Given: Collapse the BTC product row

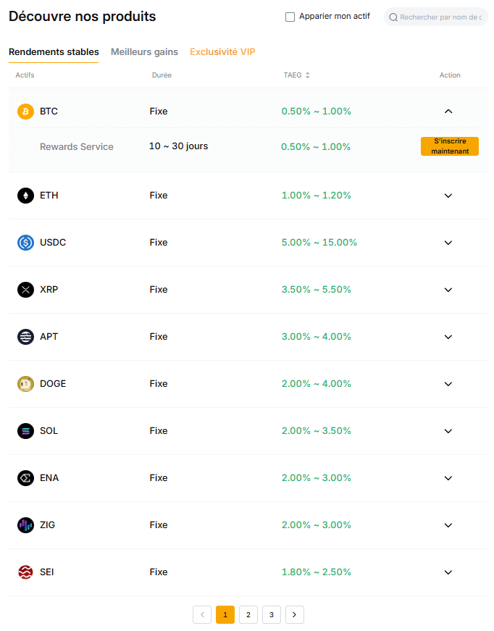Looking at the screenshot, I should coord(448,112).
